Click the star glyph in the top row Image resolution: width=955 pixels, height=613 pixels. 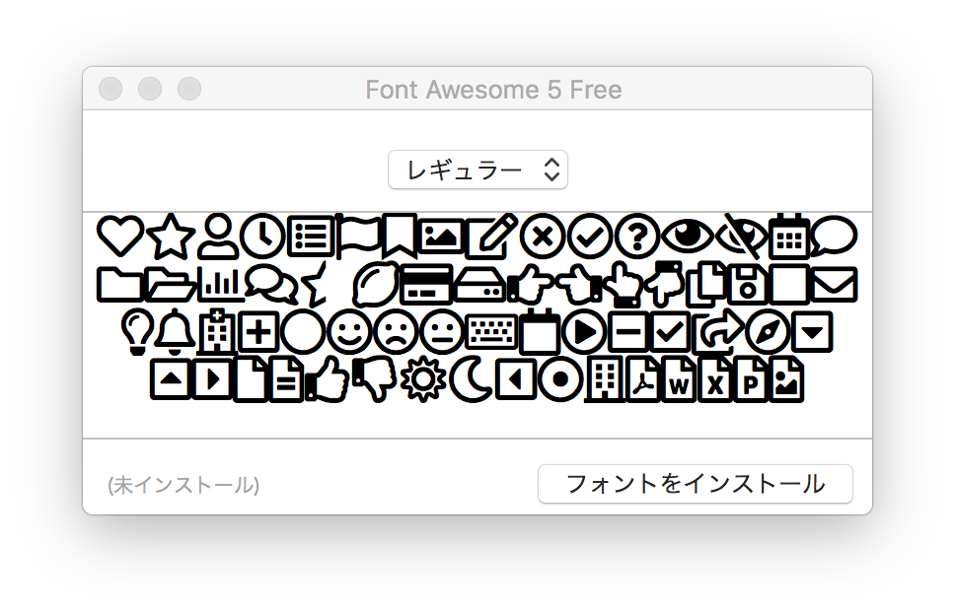click(x=171, y=237)
